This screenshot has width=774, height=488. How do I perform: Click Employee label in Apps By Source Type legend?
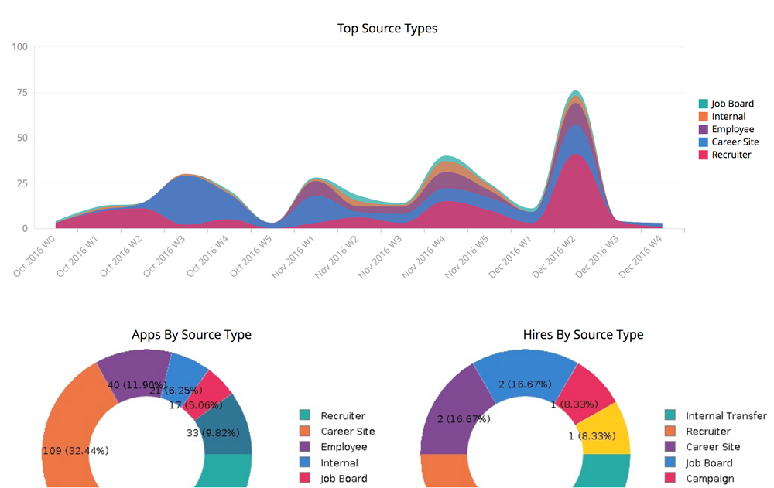click(x=344, y=447)
